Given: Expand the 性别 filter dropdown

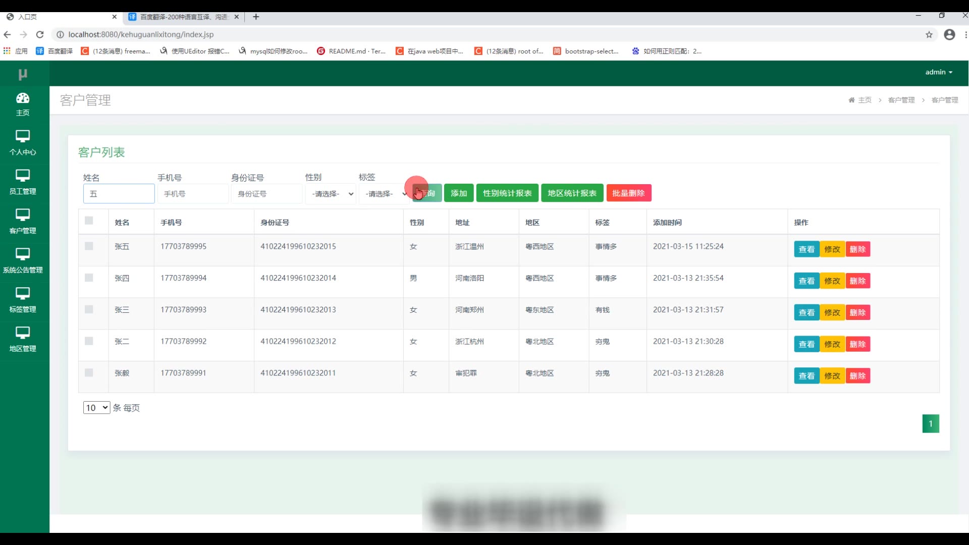Looking at the screenshot, I should 332,194.
